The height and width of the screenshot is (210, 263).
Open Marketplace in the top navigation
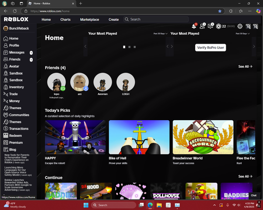tap(89, 19)
